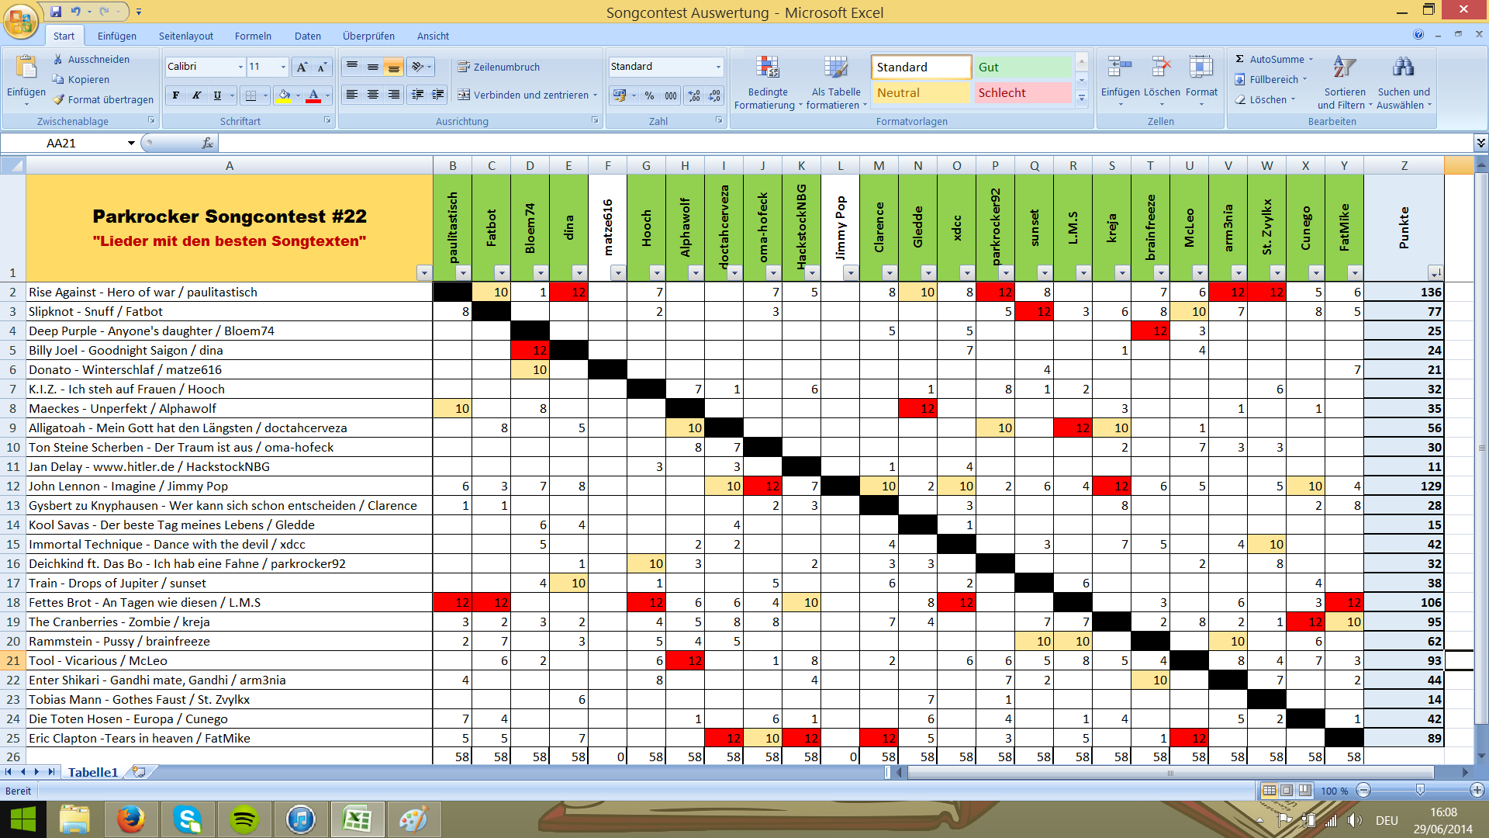Cut selection with Ausschneiden
1489x838 pixels.
click(x=92, y=59)
